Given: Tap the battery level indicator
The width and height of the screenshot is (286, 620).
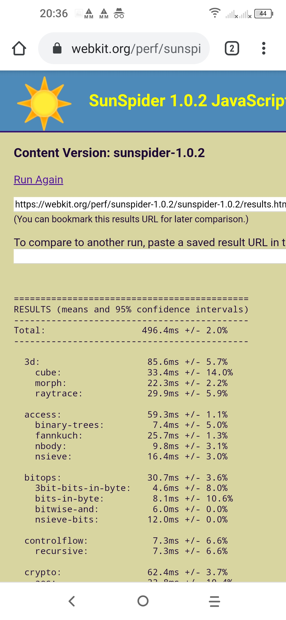Looking at the screenshot, I should (x=263, y=14).
